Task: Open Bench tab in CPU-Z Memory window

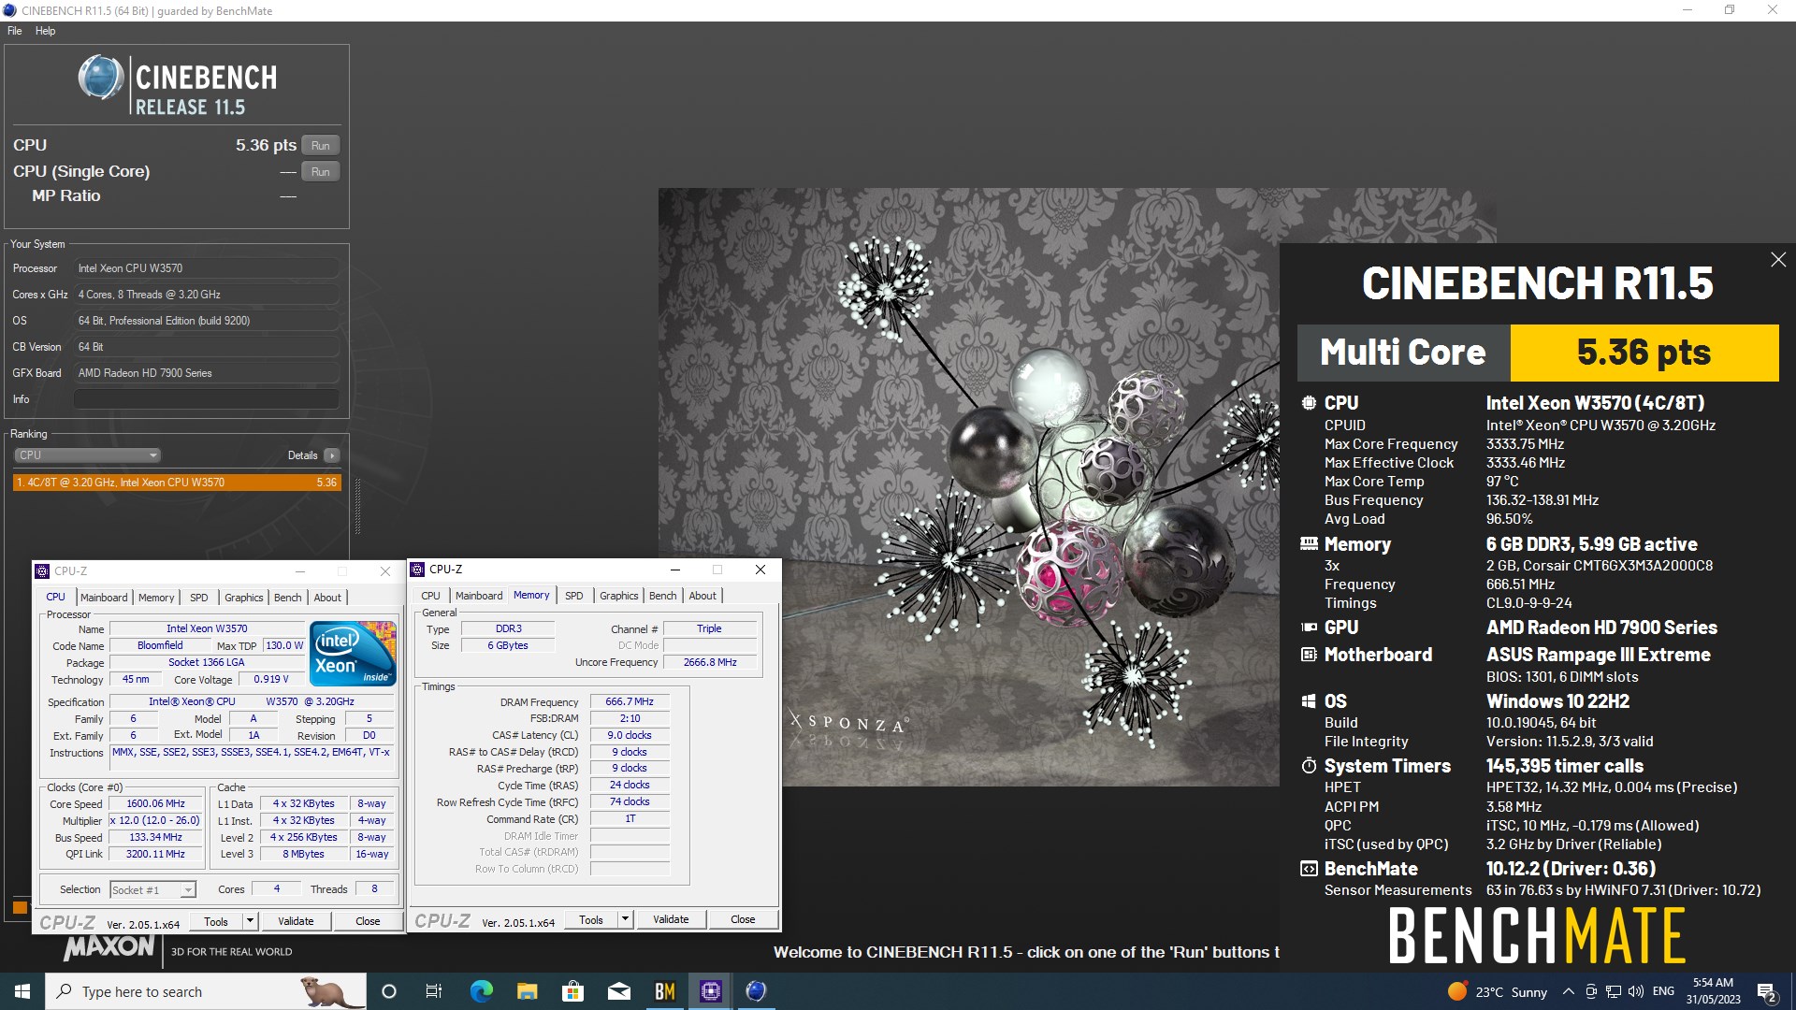Action: (x=663, y=596)
